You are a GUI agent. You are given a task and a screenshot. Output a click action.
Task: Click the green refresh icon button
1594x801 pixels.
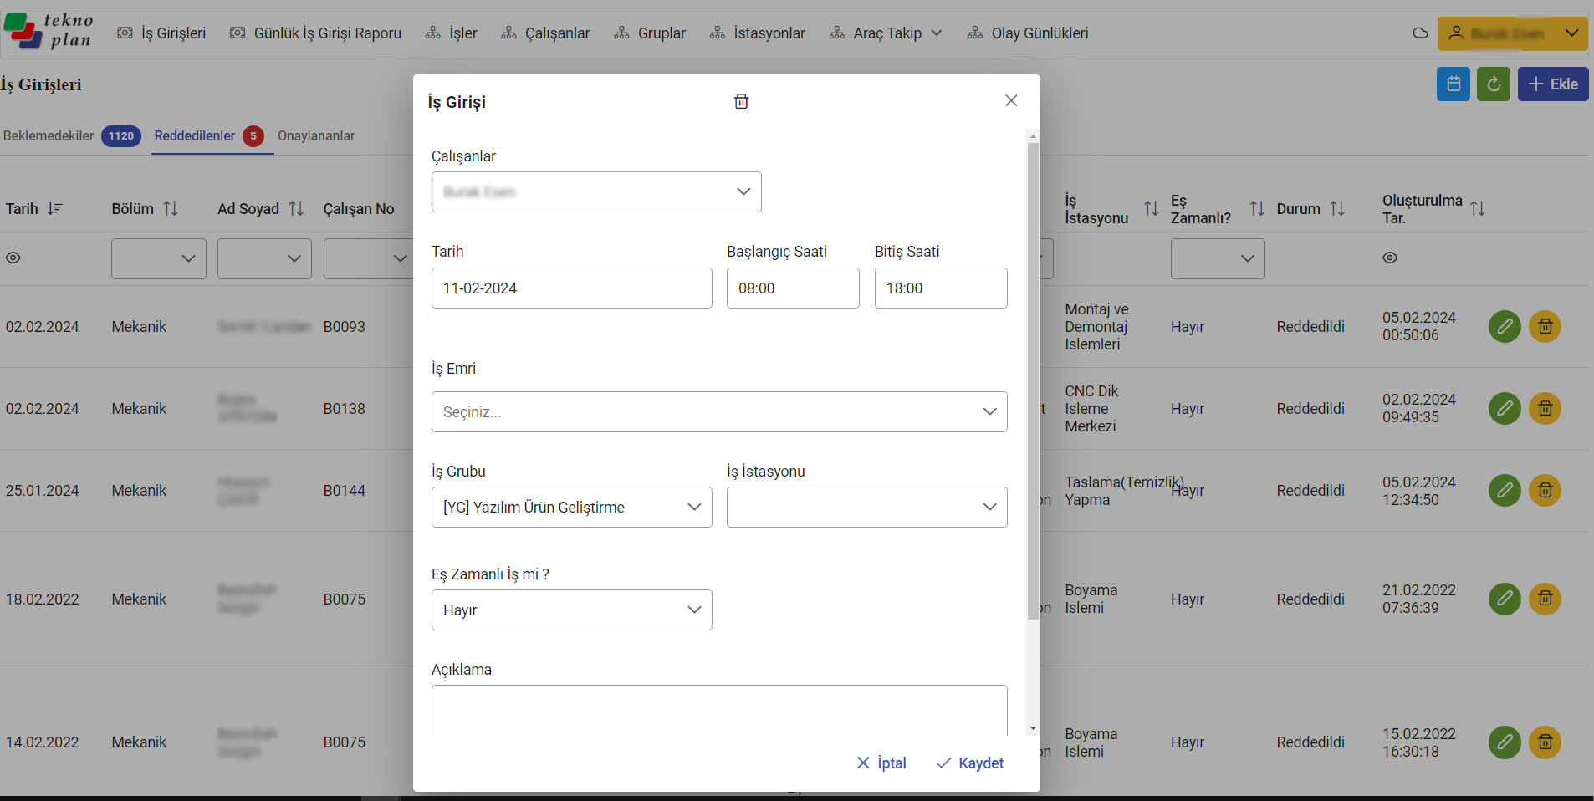pyautogui.click(x=1493, y=84)
